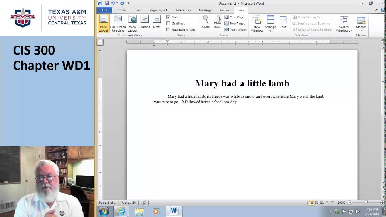Show hidden system tray icons

pyautogui.click(x=330, y=212)
